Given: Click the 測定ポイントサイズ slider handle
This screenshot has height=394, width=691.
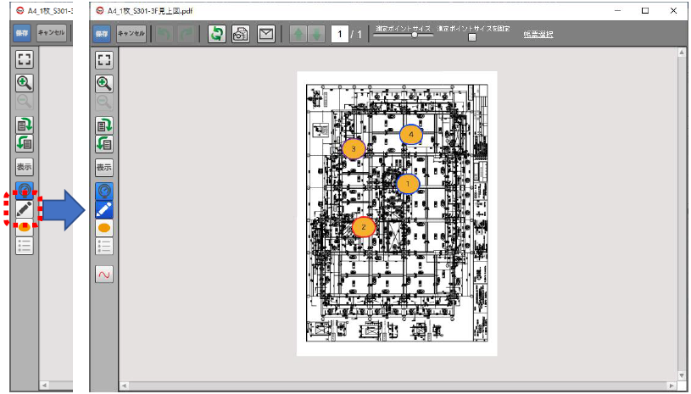Looking at the screenshot, I should (x=414, y=36).
